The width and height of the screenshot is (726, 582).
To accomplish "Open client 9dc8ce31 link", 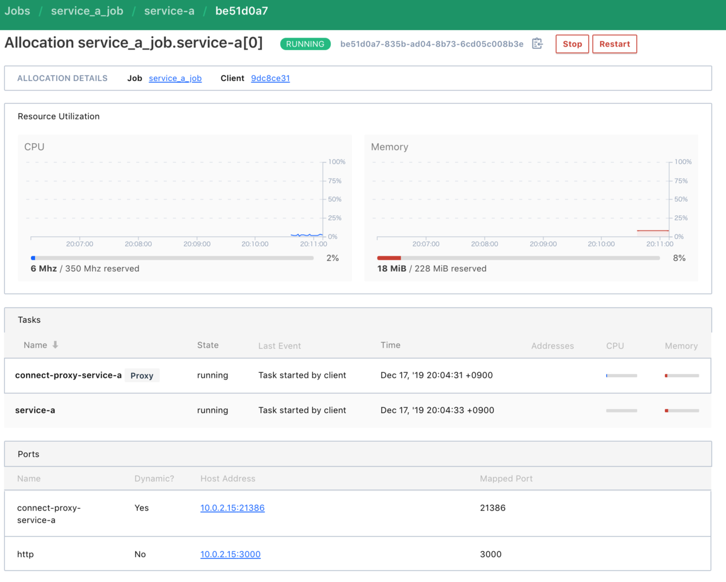I will coord(270,79).
